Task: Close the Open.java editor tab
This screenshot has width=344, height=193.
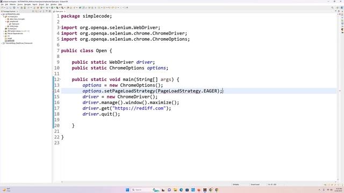Action: pyautogui.click(x=64, y=11)
